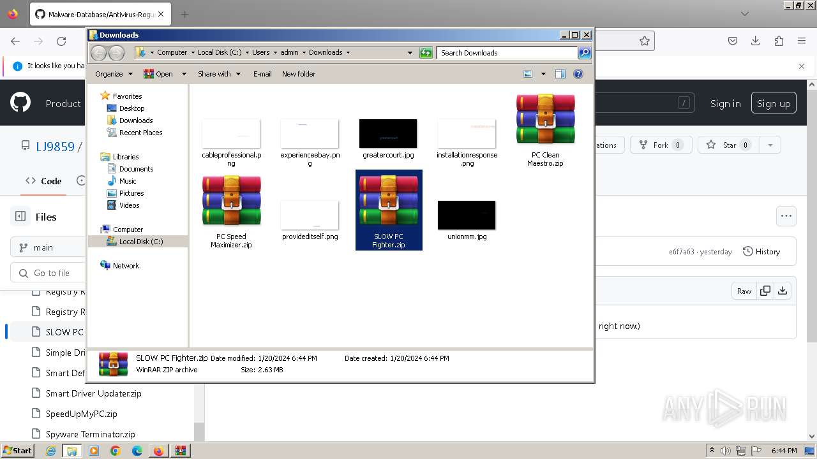
Task: Click the Explorer back navigation arrow
Action: (98, 53)
